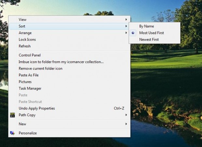Click the Personalize icon
The image size is (202, 147).
[x=12, y=133]
